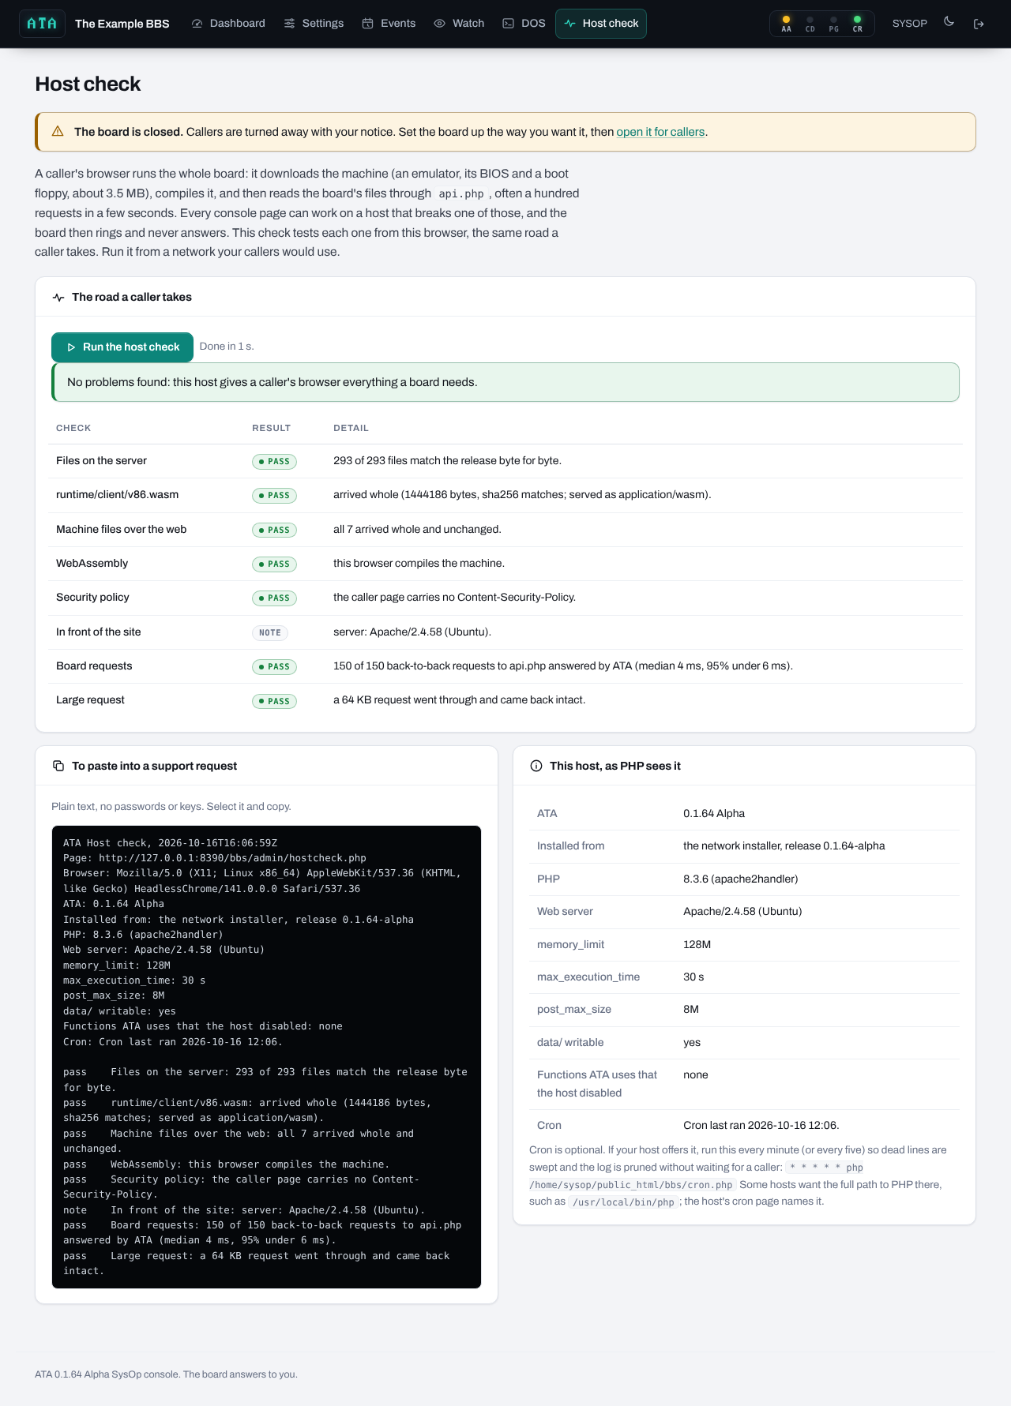This screenshot has width=1011, height=1406.
Task: Click the AA status indicator
Action: click(786, 24)
